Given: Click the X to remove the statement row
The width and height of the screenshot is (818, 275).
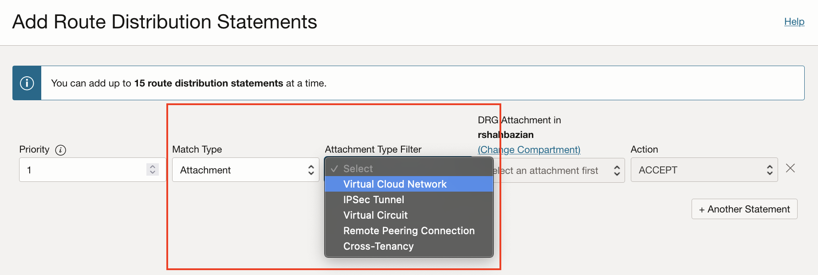Looking at the screenshot, I should [790, 169].
